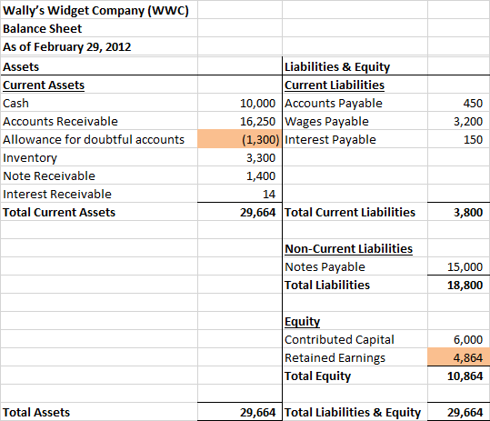The height and width of the screenshot is (421, 490).
Task: Select the highlighted Retained Earnings value 4,864
Action: pos(459,357)
